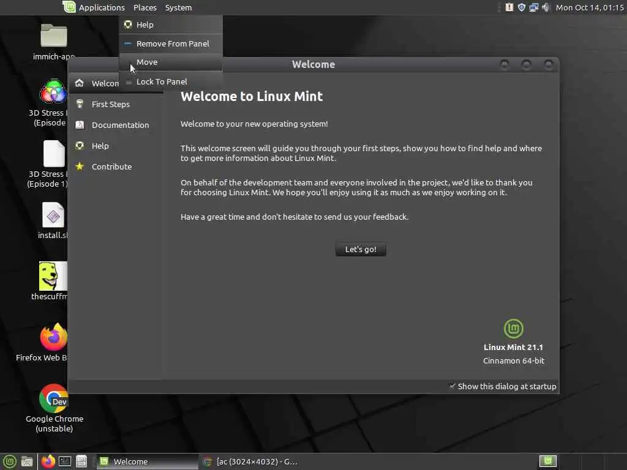Viewport: 627px width, 470px height.
Task: Click the Mint tray icon in bottom panel
Action: pyautogui.click(x=548, y=461)
